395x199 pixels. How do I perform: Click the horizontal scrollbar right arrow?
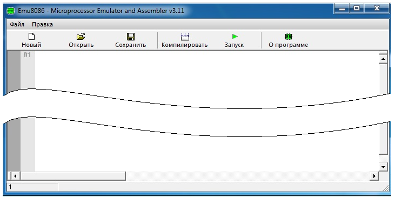click(374, 176)
